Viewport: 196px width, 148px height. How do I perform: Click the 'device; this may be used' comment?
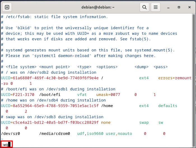pyautogui.click(x=89, y=34)
